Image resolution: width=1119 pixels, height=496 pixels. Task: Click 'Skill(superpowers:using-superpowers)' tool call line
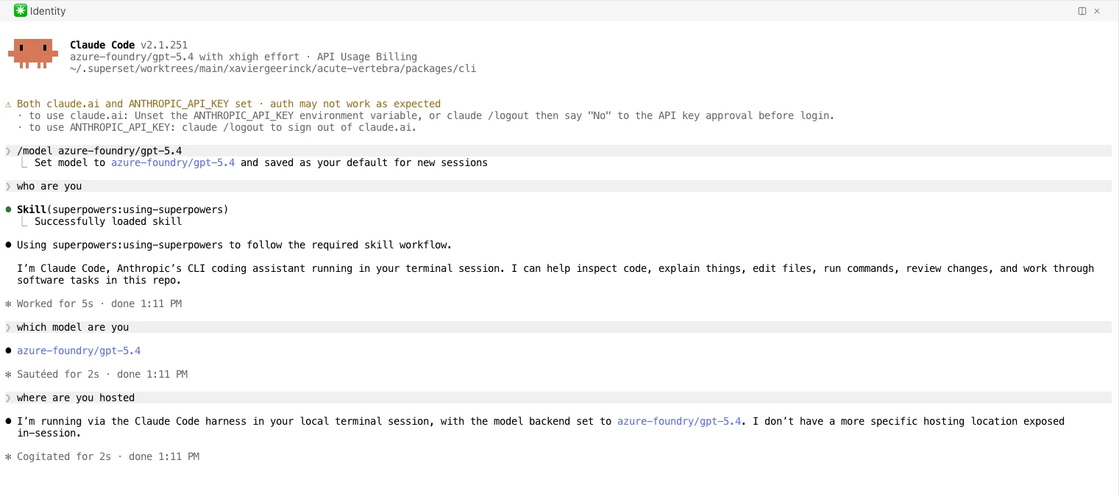point(123,209)
